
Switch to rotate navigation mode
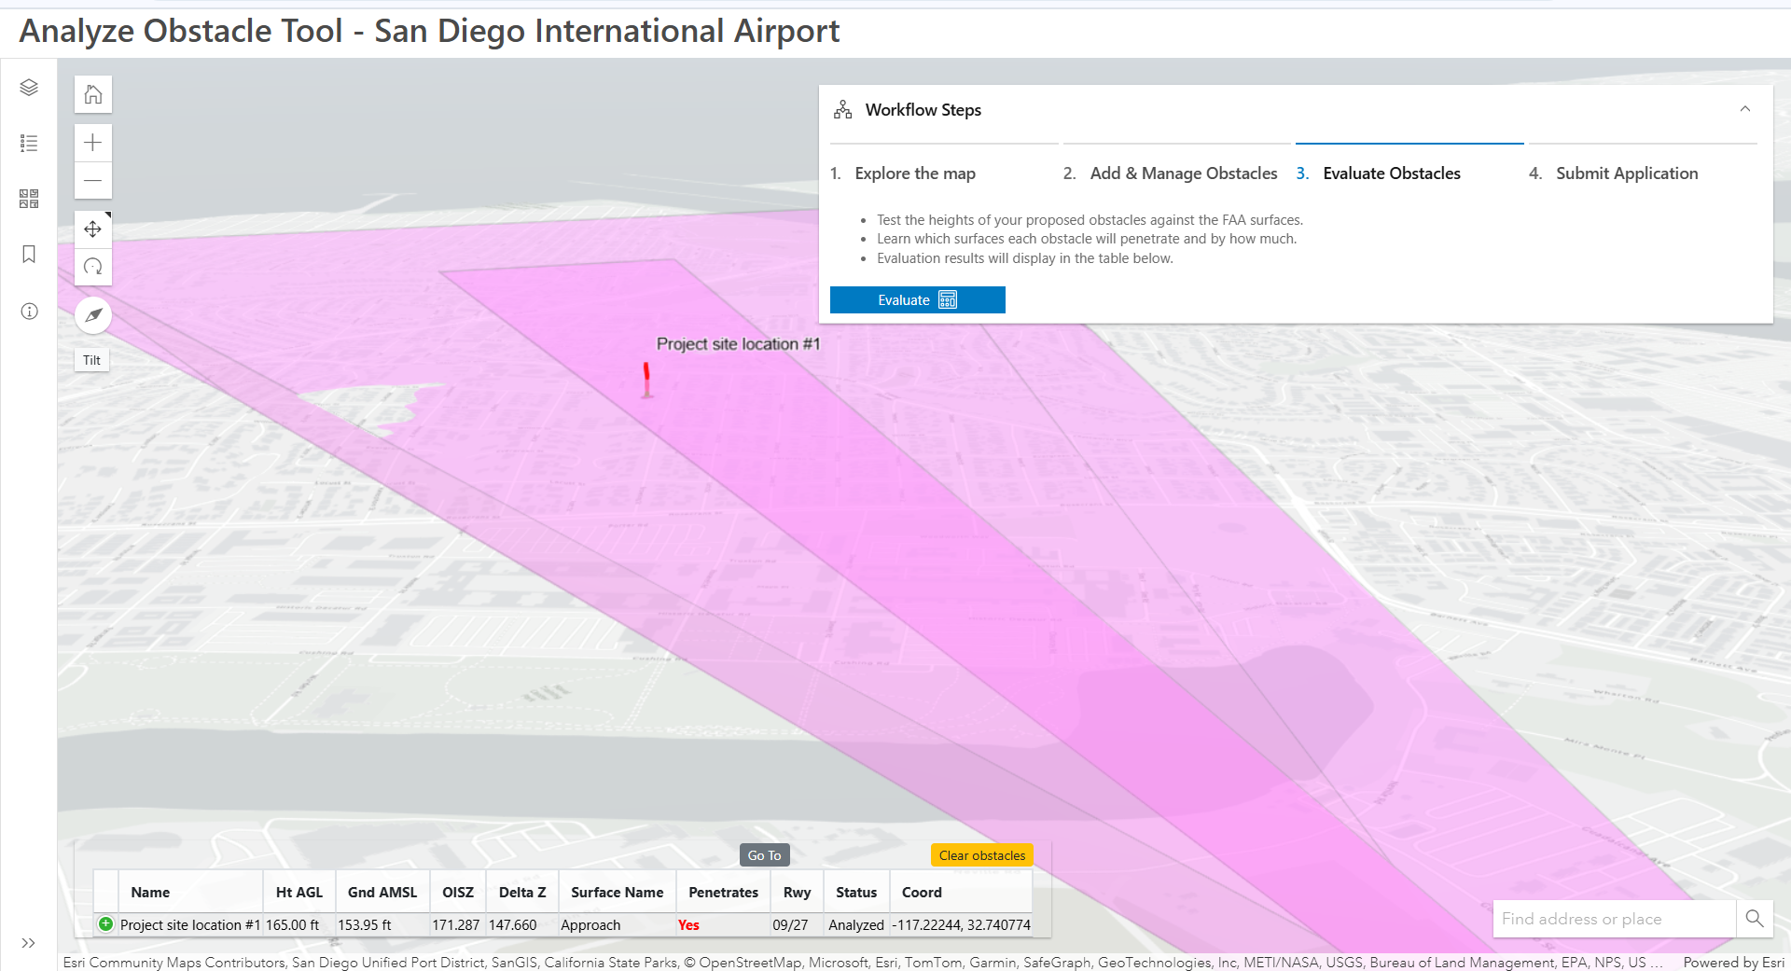(92, 267)
